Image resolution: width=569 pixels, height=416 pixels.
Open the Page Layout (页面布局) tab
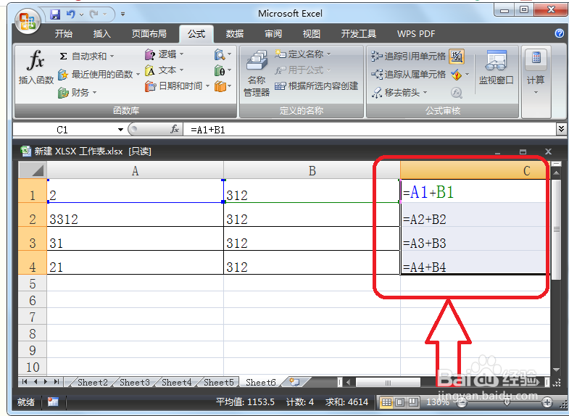point(149,34)
